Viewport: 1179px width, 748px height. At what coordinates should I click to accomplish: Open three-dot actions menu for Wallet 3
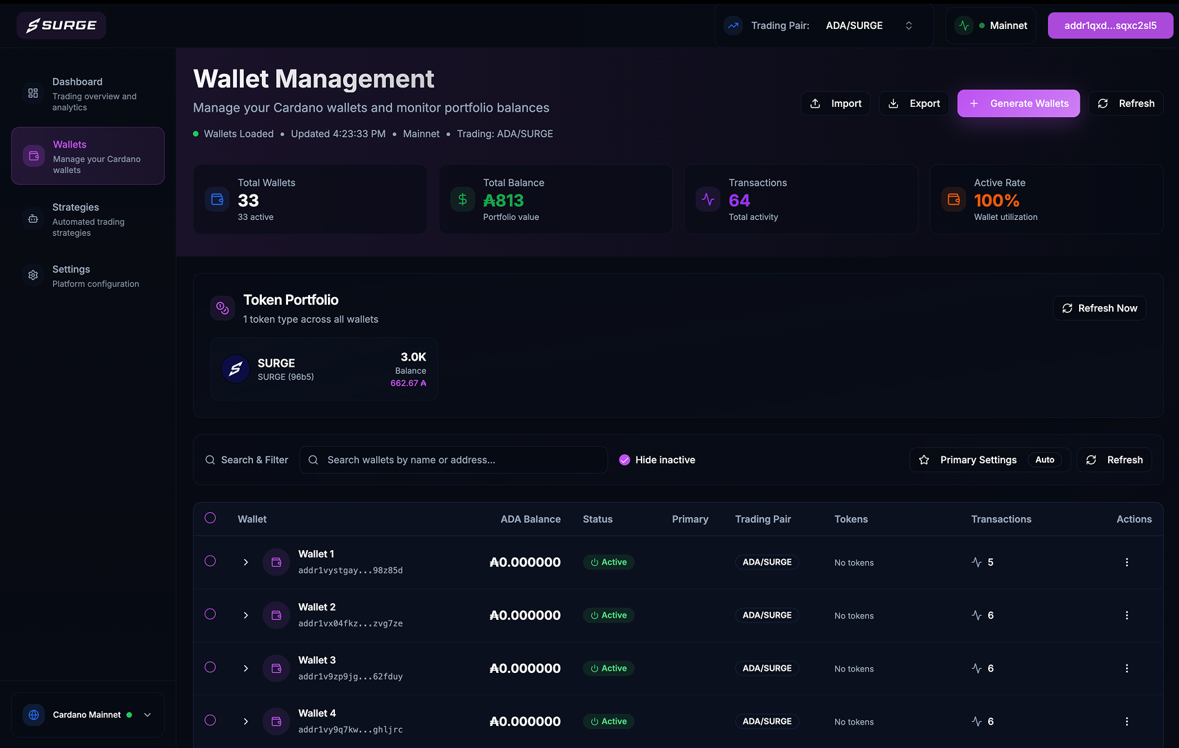tap(1127, 669)
